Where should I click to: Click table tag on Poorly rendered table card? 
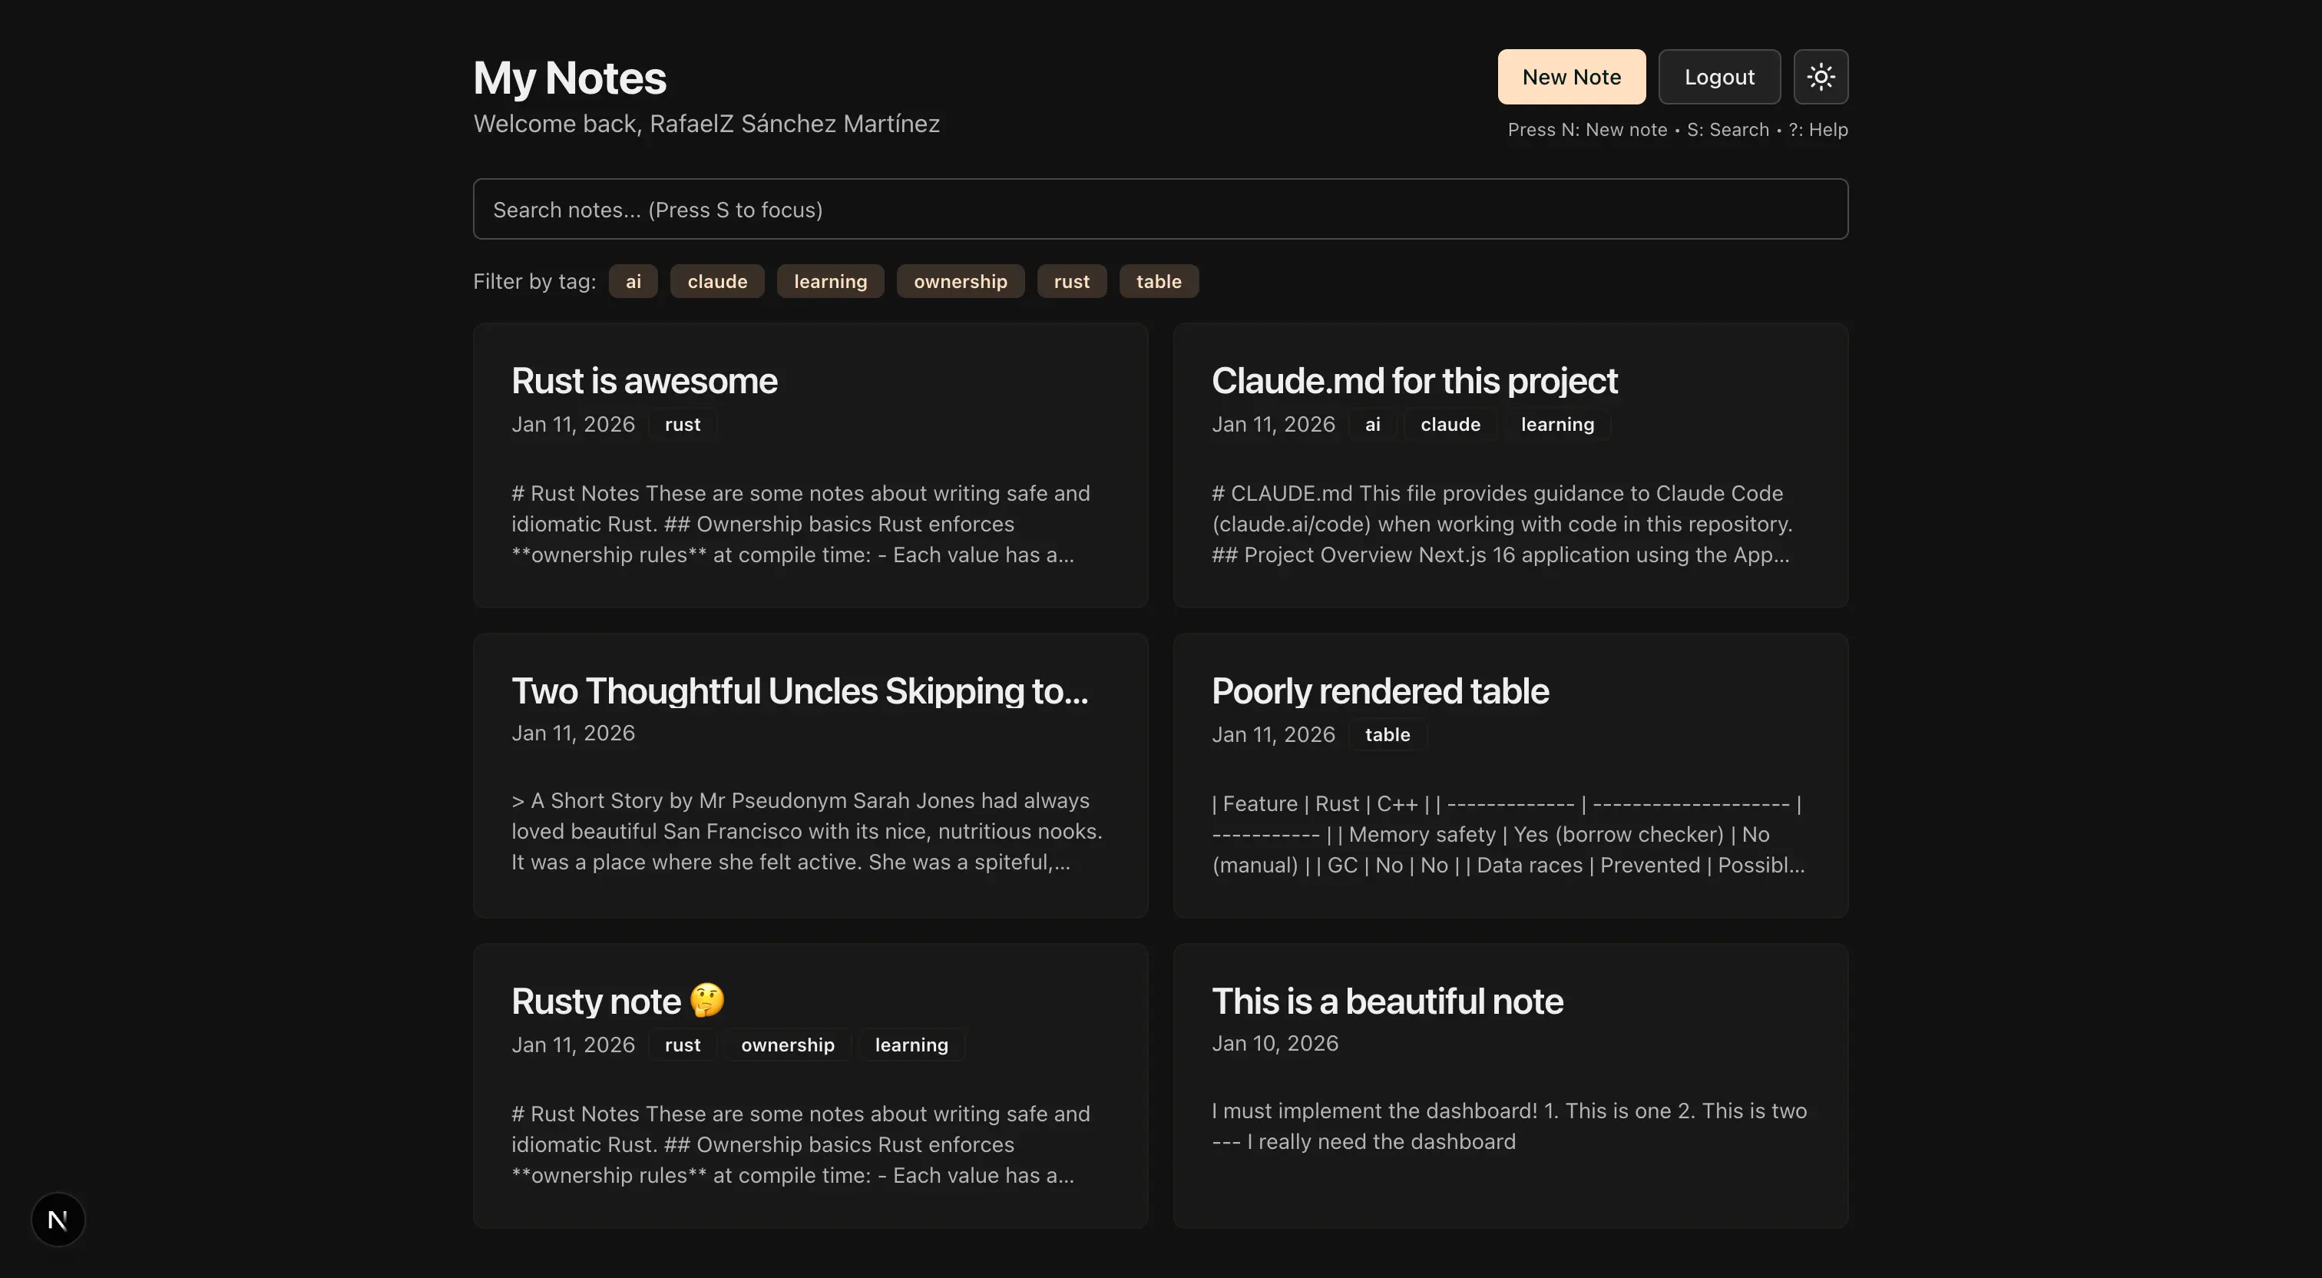coord(1386,734)
